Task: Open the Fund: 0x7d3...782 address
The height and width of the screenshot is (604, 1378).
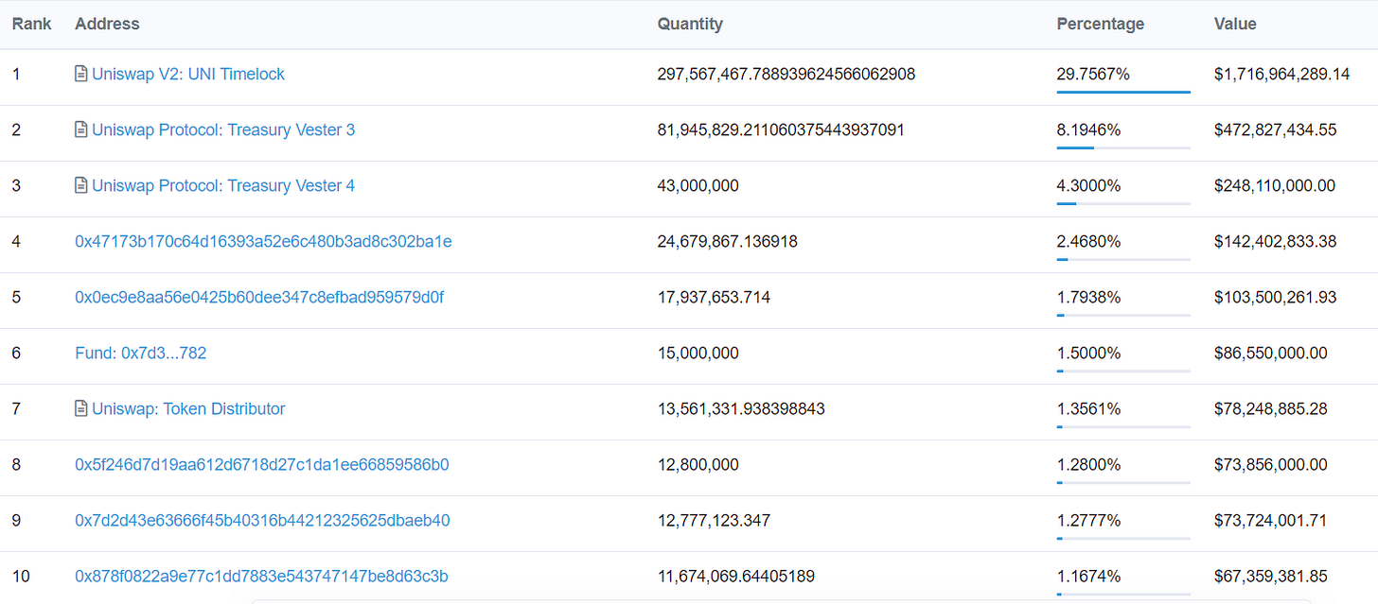Action: pos(141,353)
